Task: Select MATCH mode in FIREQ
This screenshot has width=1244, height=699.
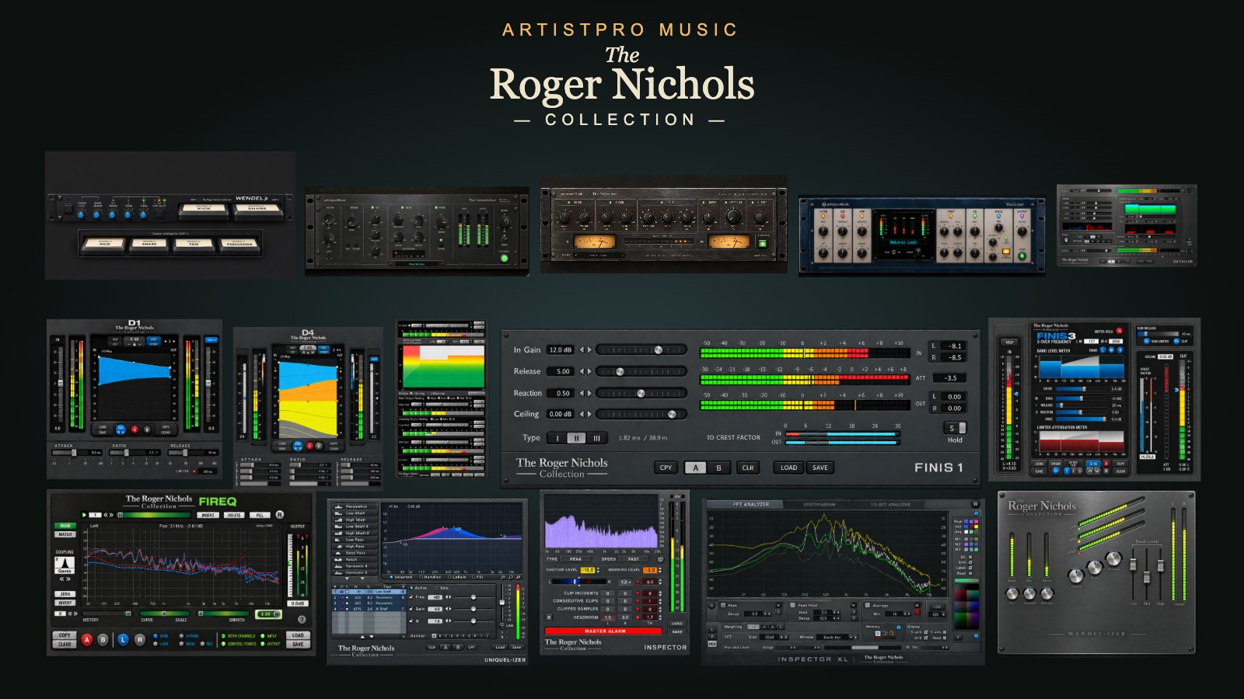Action: pyautogui.click(x=65, y=534)
